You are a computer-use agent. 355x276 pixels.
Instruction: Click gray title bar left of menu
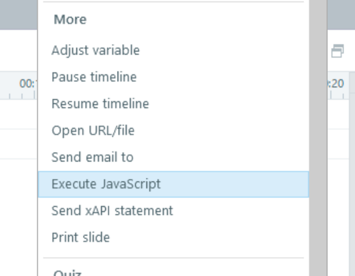[19, 14]
